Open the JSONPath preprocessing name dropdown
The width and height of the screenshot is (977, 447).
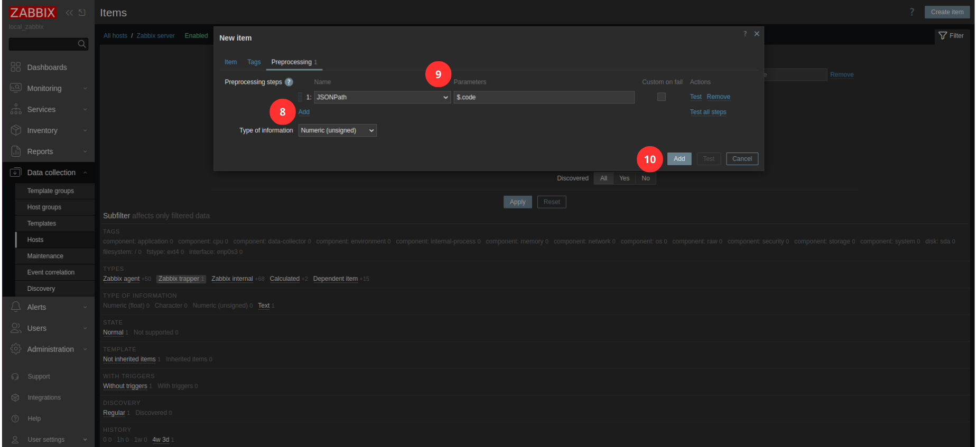click(x=382, y=97)
